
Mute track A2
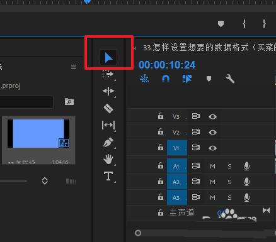[x=212, y=182]
